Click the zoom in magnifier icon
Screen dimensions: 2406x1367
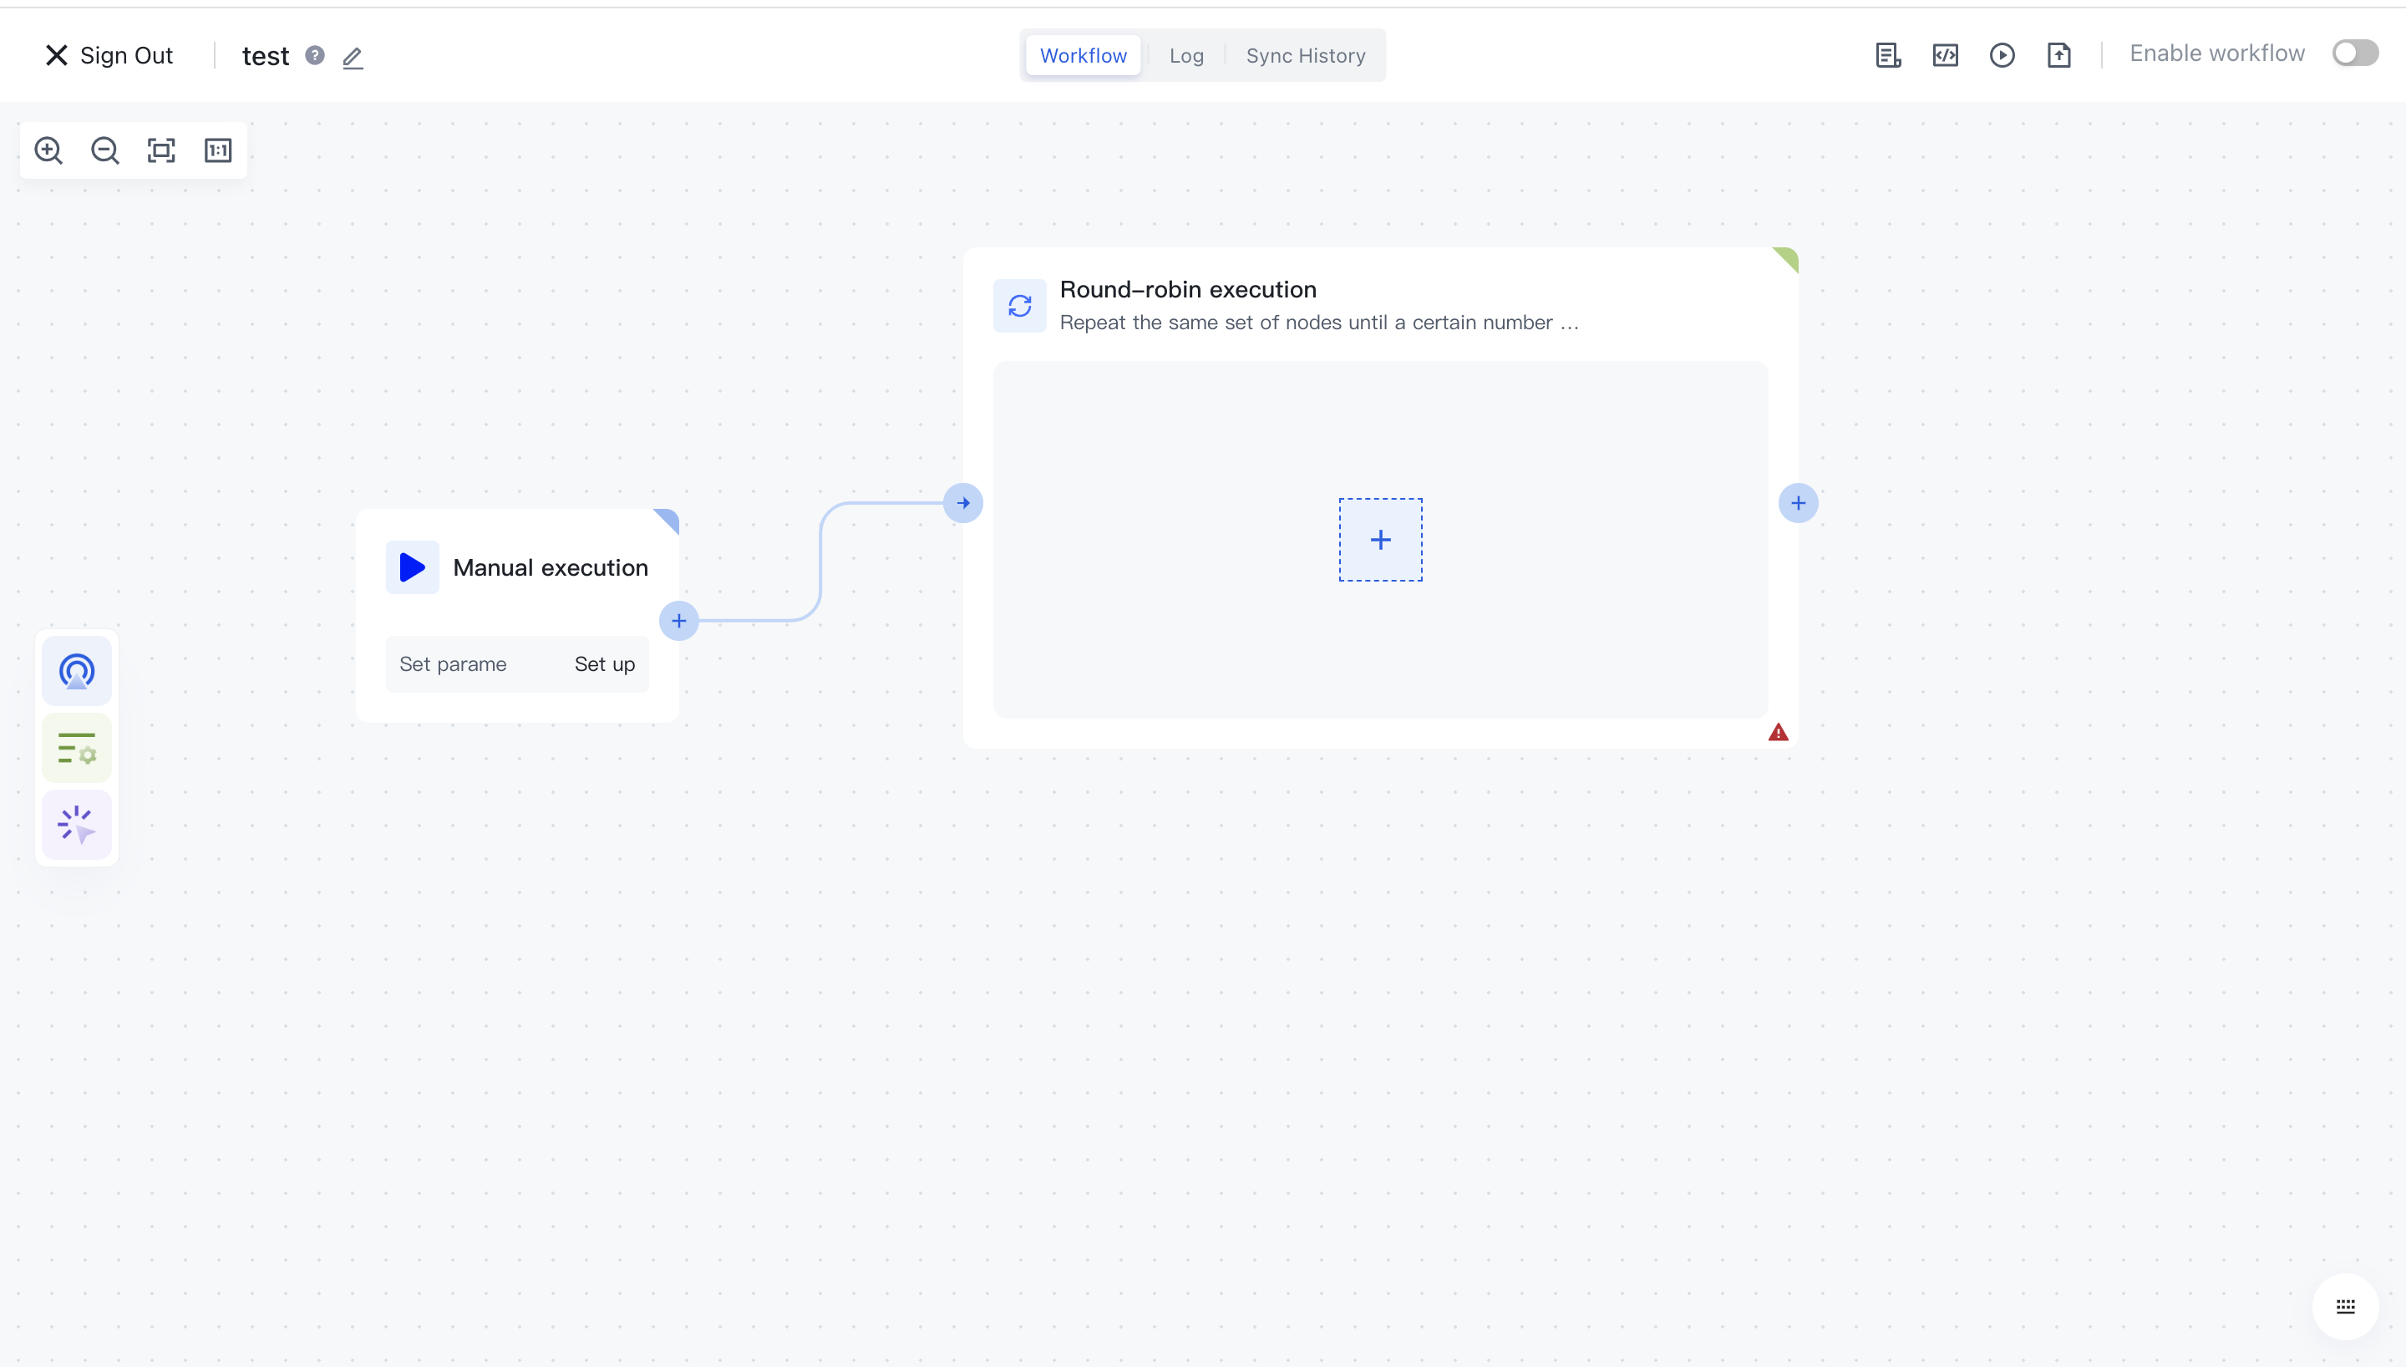click(x=48, y=150)
